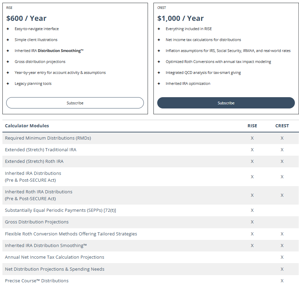This screenshot has width=299, height=284.
Task: Click the star bullet beside Easy-to-navigate interface
Action: (8, 29)
